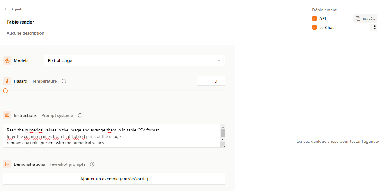Copy the agent ID with the copy icon
Image resolution: width=379 pixels, height=191 pixels.
tap(358, 18)
